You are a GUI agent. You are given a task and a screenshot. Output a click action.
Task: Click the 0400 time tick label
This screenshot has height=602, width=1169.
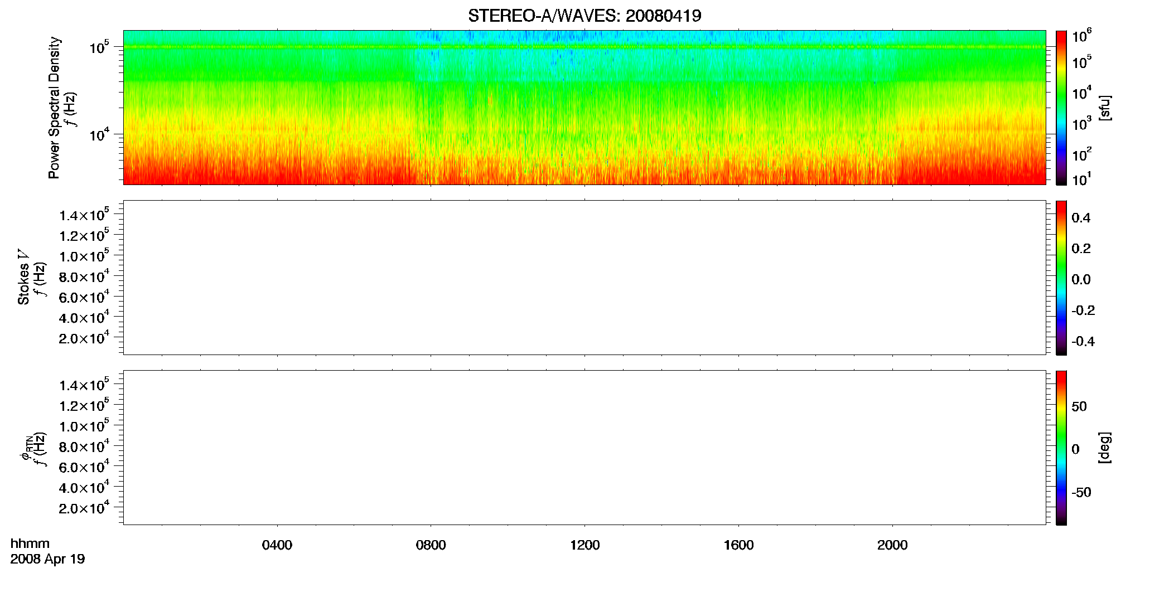click(x=277, y=545)
